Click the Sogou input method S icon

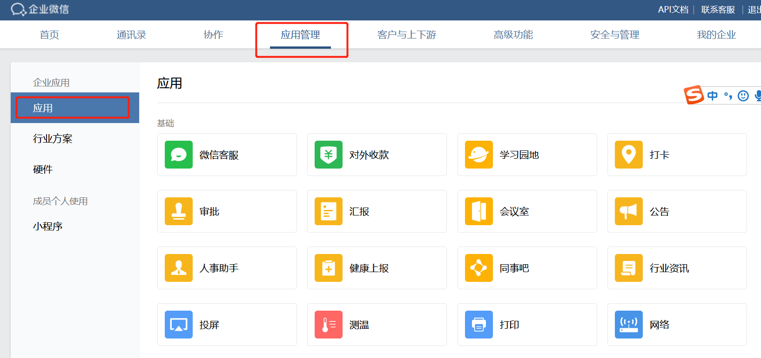tap(694, 95)
